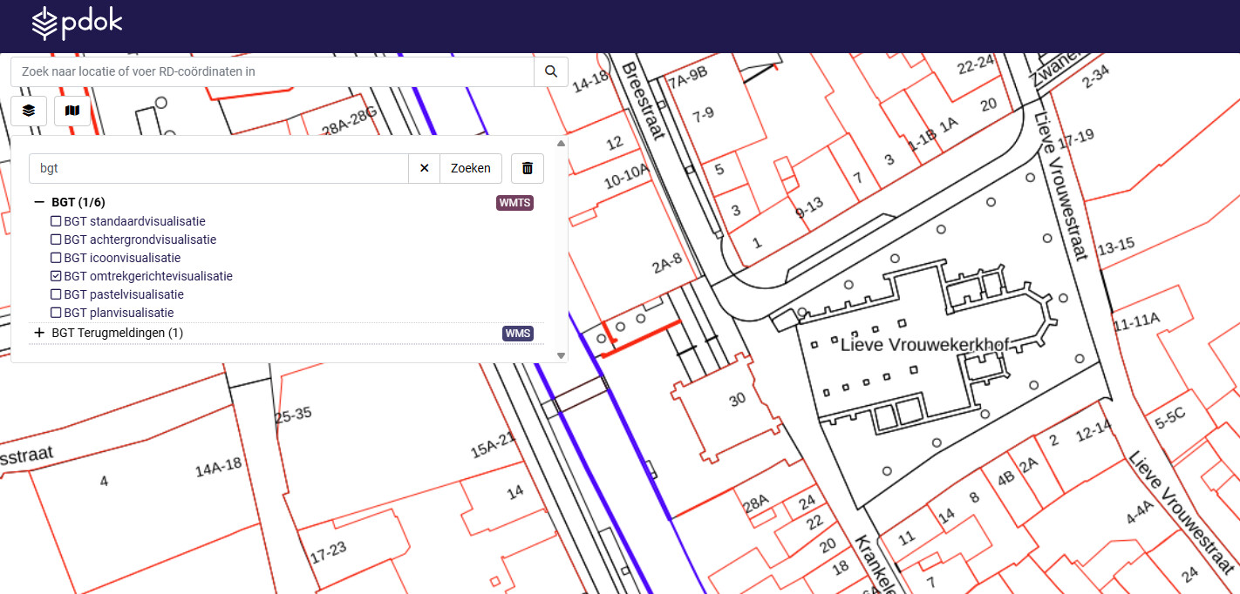Open the layers stack icon button
Screen dimensions: 1240x594
(29, 111)
